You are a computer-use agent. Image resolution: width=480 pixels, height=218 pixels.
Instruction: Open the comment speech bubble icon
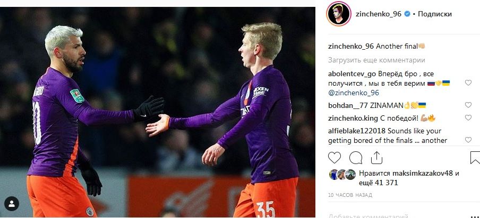click(x=355, y=158)
